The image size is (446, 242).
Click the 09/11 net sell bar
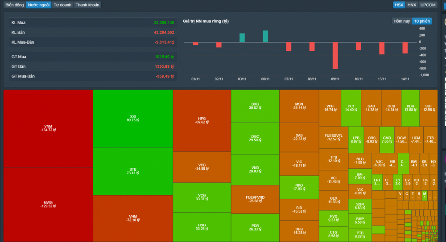[x=335, y=55]
